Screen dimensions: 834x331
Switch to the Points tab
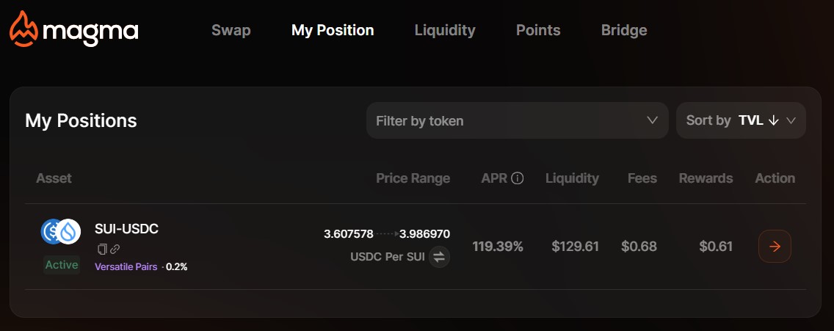(x=538, y=30)
